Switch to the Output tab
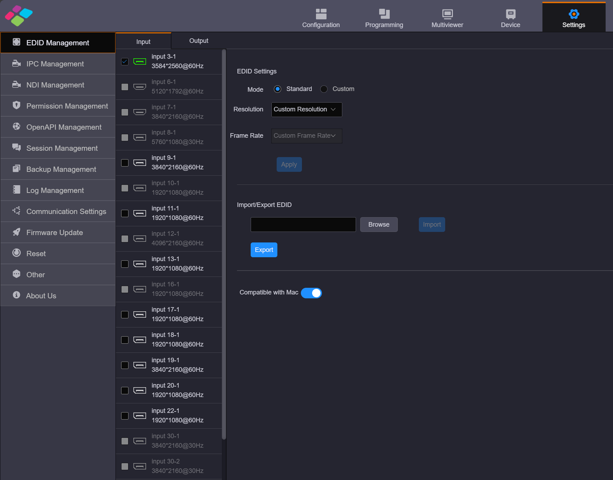Viewport: 613px width, 480px height. [x=198, y=40]
